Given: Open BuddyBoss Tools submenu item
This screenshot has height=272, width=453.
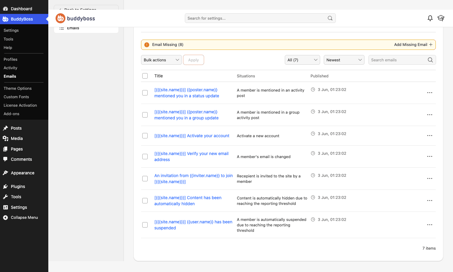Looking at the screenshot, I should tap(8, 39).
